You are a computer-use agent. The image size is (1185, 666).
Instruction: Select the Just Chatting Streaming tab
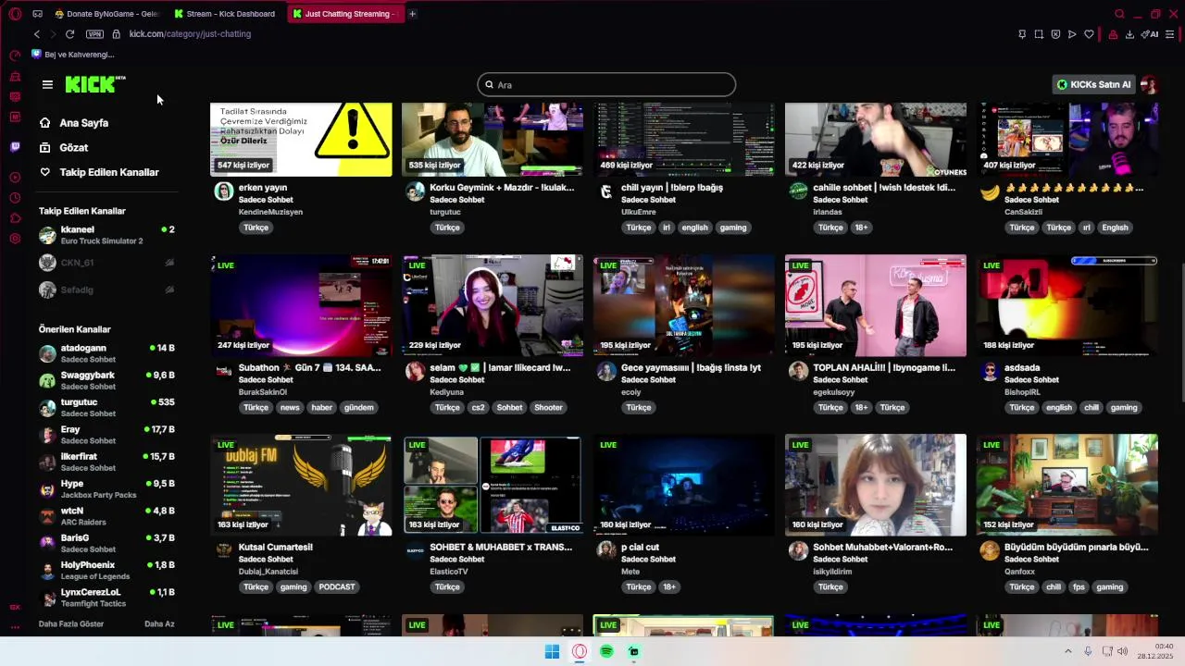point(344,14)
